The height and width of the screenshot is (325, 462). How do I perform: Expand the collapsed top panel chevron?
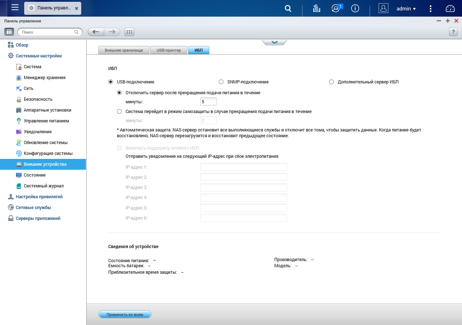pos(275,42)
